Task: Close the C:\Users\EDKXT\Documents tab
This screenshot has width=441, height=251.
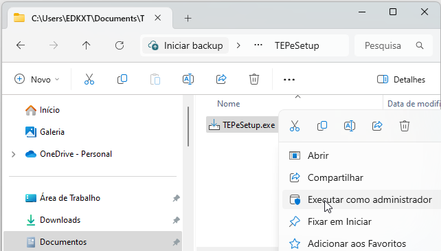Action: 158,18
